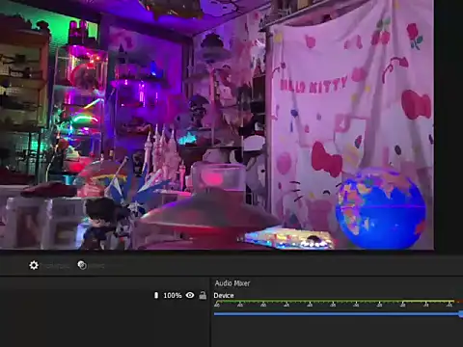Viewport: 463px width, 347px height.
Task: Toggle source visibility with the eye icon
Action: click(190, 295)
